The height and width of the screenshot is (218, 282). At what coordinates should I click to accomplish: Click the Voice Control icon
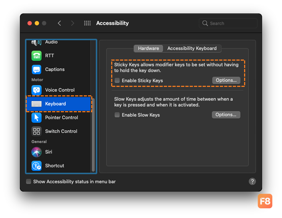(x=37, y=90)
